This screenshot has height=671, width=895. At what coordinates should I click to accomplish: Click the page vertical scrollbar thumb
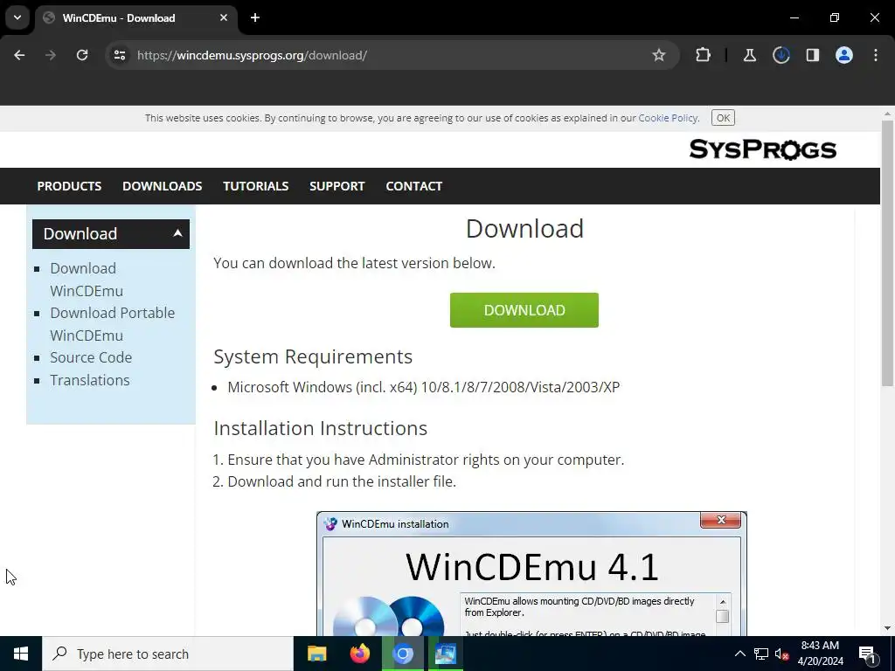click(887, 253)
